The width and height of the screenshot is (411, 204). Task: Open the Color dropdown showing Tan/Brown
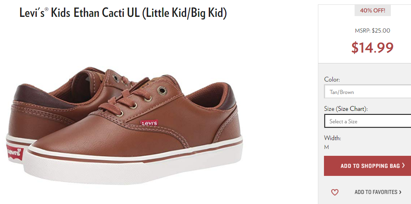tap(367, 92)
